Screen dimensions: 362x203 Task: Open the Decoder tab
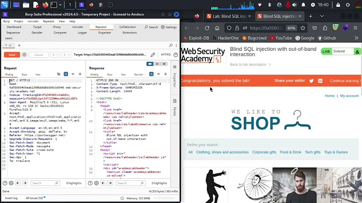pyautogui.click(x=37, y=33)
